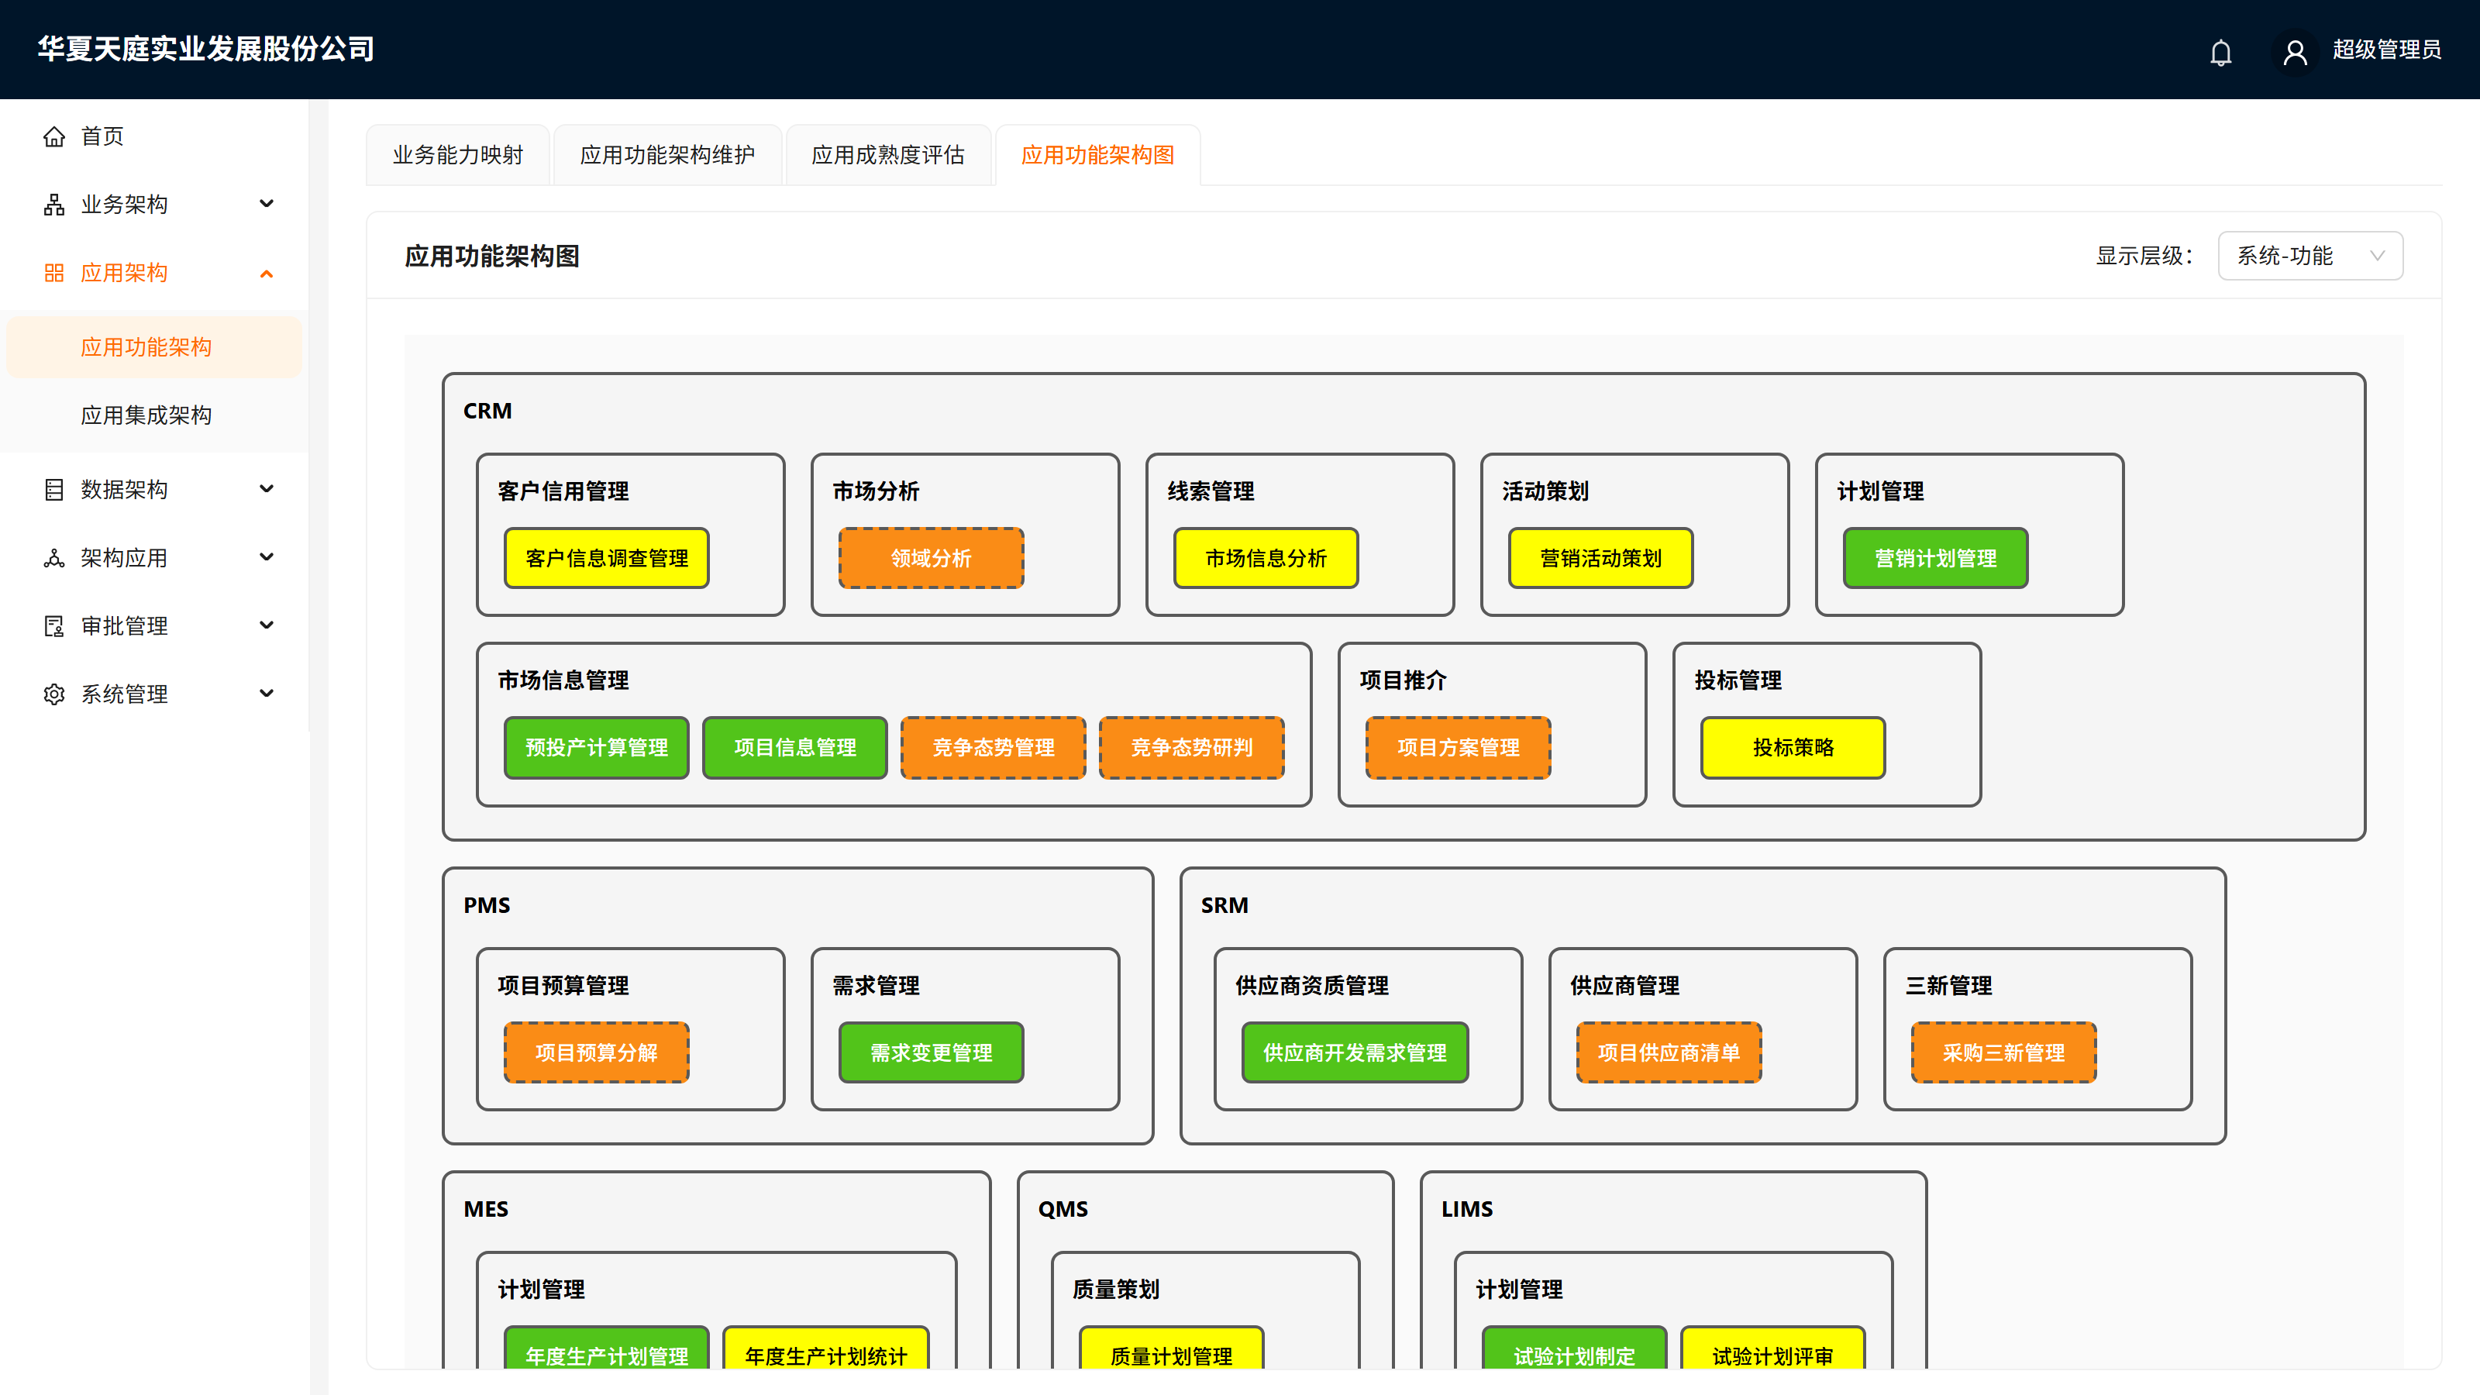Click the 数据架构 sidebar icon
2480x1395 pixels.
tap(54, 490)
